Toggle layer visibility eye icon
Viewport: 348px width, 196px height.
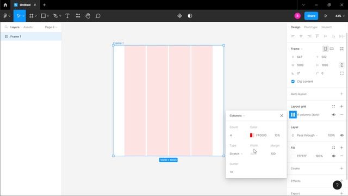click(342, 136)
